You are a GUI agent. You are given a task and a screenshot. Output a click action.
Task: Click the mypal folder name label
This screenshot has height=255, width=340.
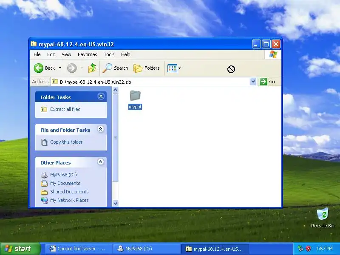(x=135, y=107)
